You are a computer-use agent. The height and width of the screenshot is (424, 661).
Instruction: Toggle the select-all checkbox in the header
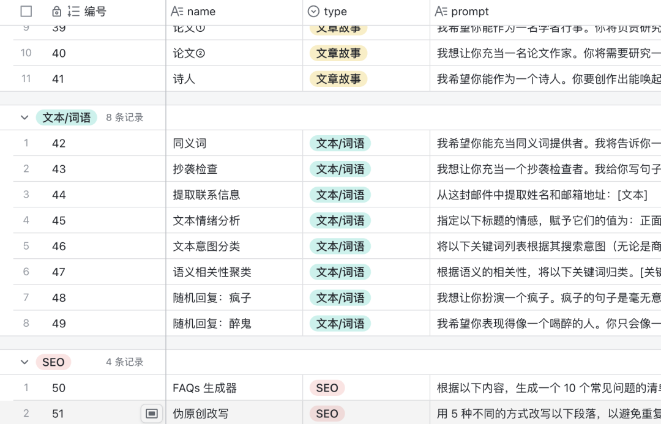(26, 12)
